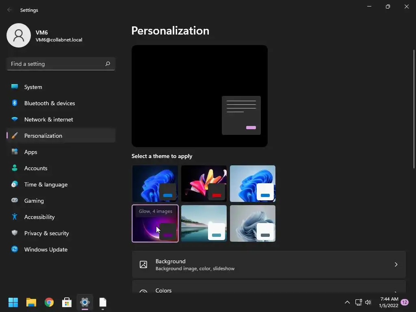
Task: Go to Network & internet
Action: [x=61, y=119]
